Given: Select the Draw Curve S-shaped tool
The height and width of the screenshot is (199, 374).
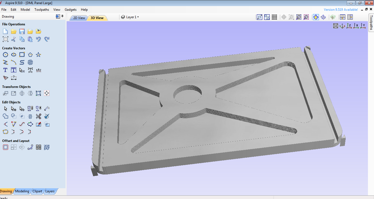Looking at the screenshot, I should click(x=22, y=62).
